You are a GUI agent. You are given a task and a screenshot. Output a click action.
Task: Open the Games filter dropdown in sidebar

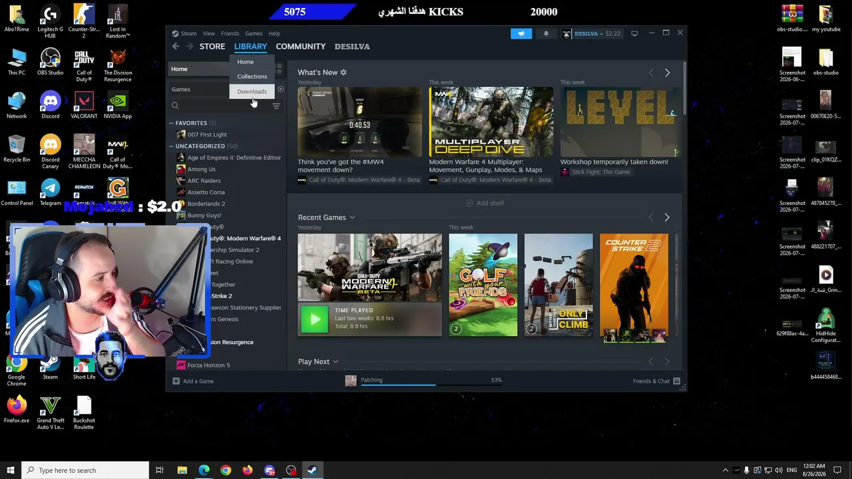(x=224, y=89)
